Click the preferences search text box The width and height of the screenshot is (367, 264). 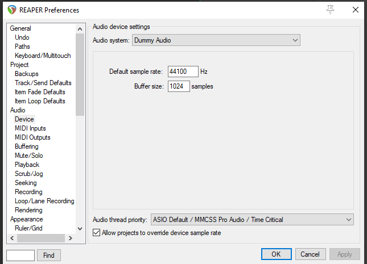20,255
